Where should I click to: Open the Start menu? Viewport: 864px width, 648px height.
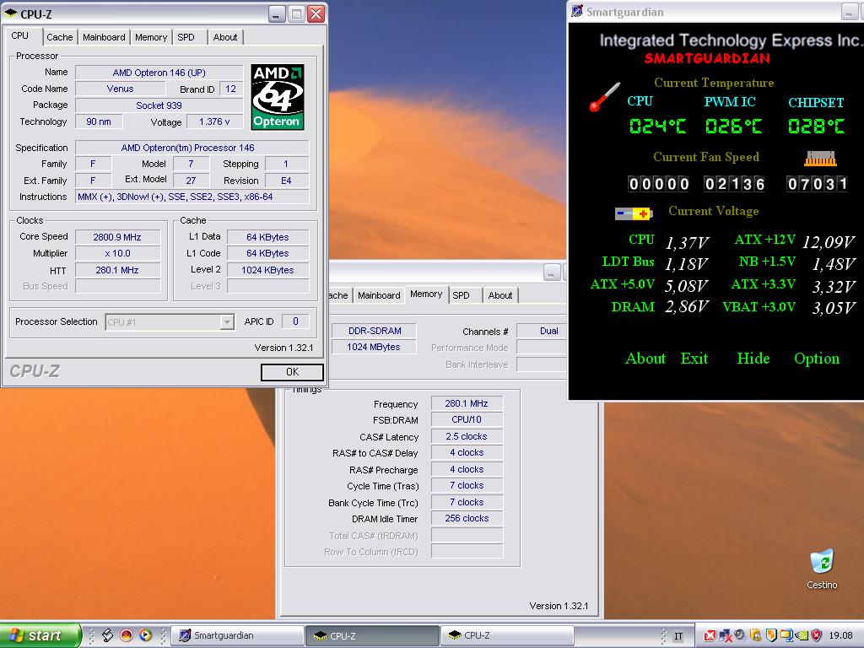pyautogui.click(x=40, y=635)
